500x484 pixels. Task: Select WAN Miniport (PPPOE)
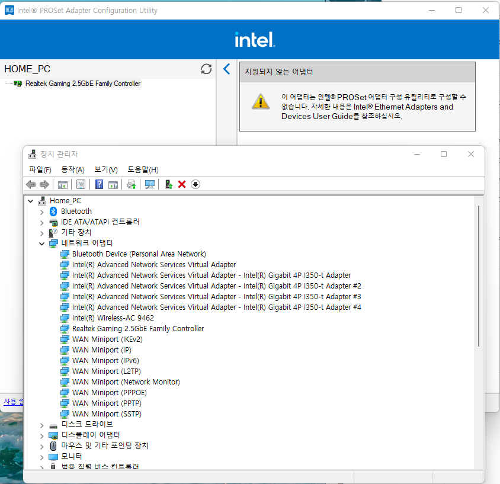(x=110, y=393)
